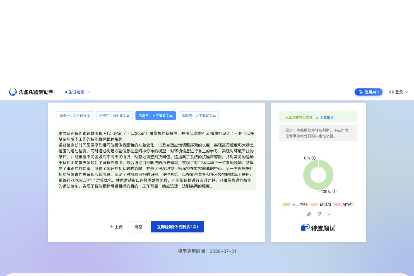Expand the AI生成检测 dropdown chevron
414x276 pixels.
(88, 92)
